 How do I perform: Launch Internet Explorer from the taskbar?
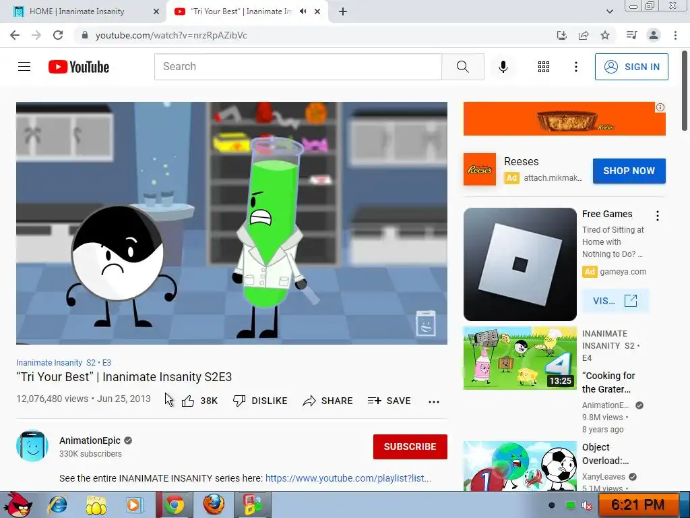tap(58, 505)
